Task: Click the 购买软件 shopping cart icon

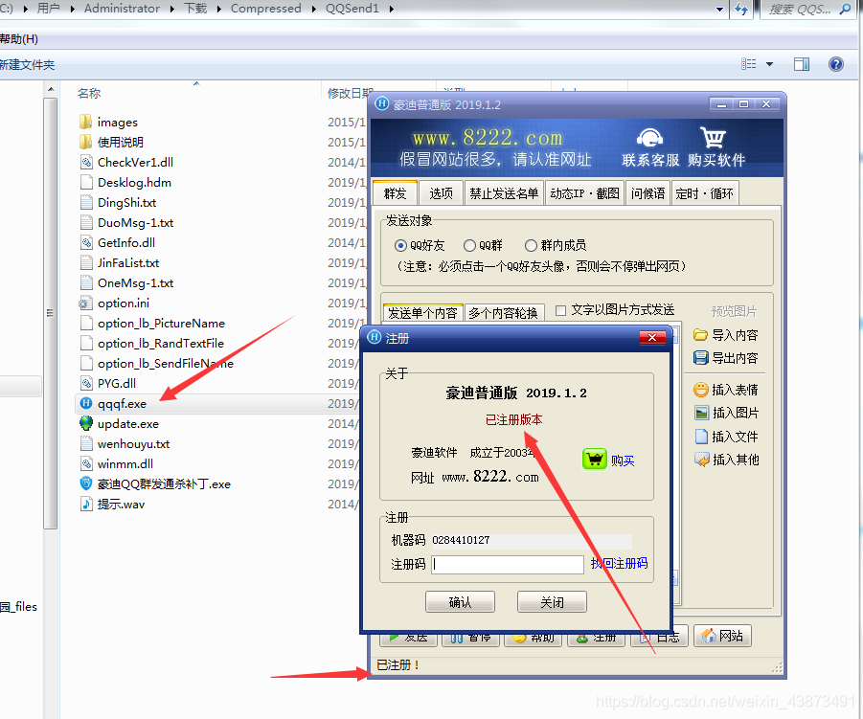Action: 714,137
